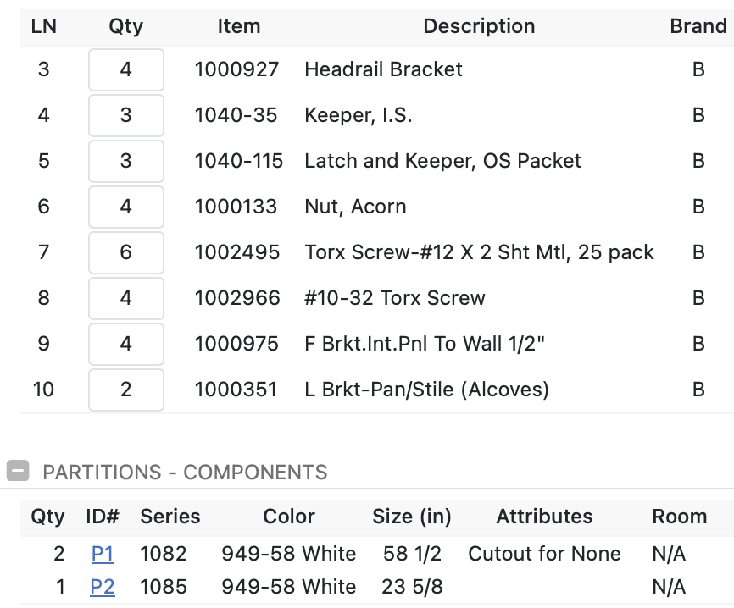Edit quantity for #10-32 Torx Screw
734x608 pixels.
(126, 298)
